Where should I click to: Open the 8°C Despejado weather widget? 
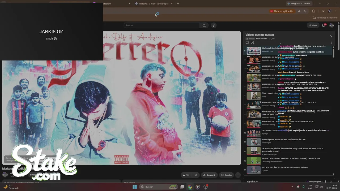pyautogui.click(x=11, y=187)
